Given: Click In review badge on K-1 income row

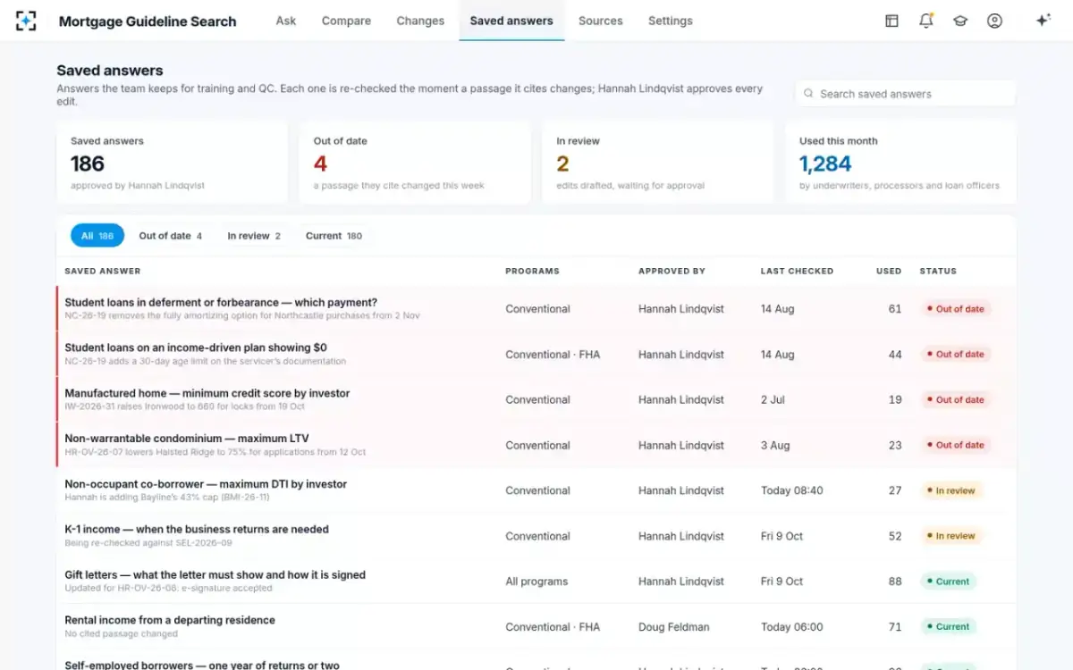Looking at the screenshot, I should click(950, 536).
